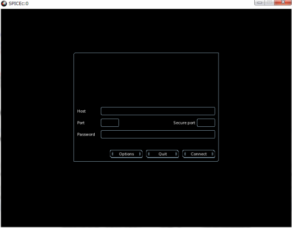Open the Options dialog
Image resolution: width=292 pixels, height=228 pixels.
[126, 154]
